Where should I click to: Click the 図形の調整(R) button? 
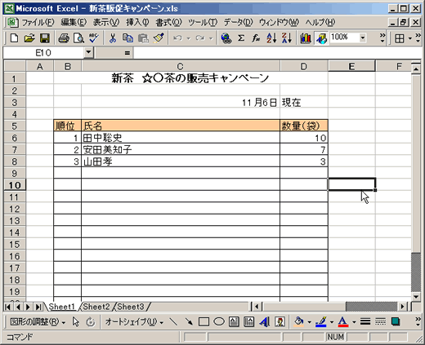pos(38,322)
